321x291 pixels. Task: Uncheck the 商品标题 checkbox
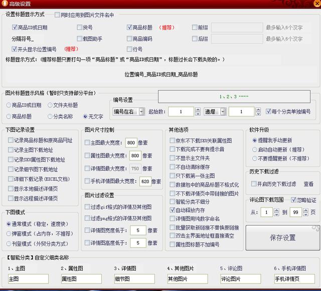[x=129, y=27]
